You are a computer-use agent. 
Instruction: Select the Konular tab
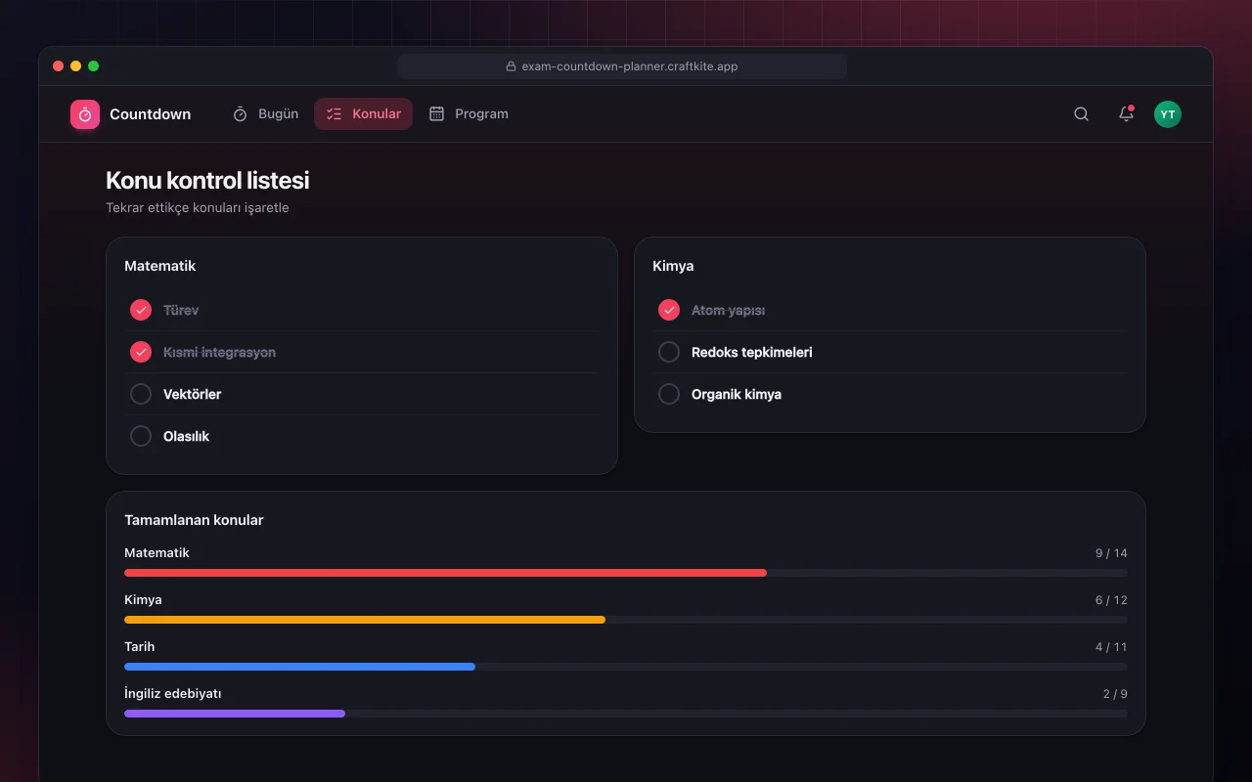(363, 114)
